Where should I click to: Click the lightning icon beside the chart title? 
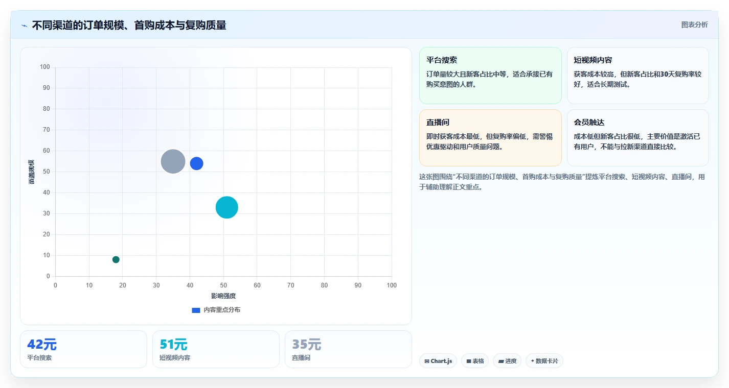(24, 26)
